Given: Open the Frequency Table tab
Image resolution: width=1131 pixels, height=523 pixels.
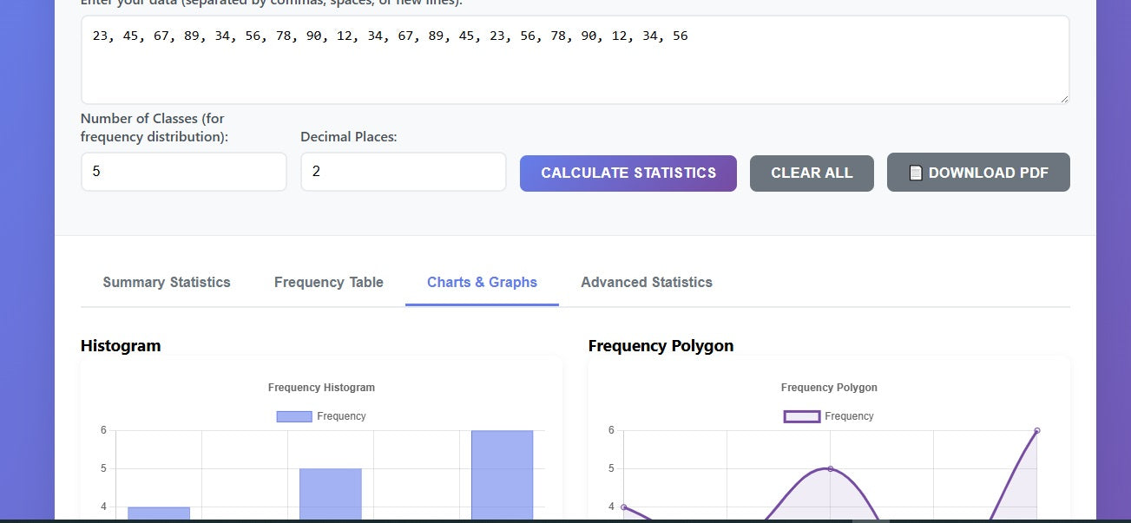Looking at the screenshot, I should point(328,282).
